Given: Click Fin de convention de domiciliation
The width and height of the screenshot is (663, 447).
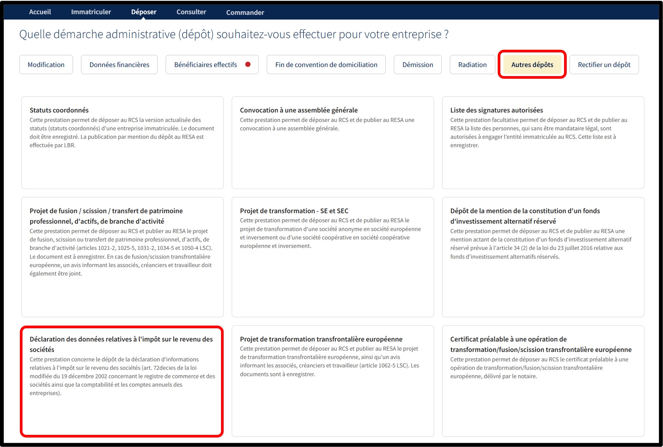Looking at the screenshot, I should tap(326, 65).
